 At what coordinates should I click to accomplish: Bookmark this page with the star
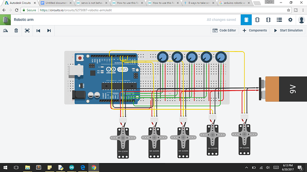(x=288, y=10)
